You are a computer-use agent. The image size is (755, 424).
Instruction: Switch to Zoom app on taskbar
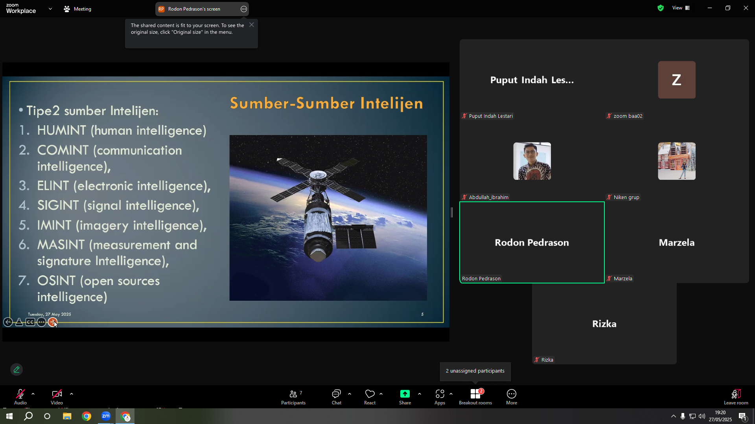coord(106,416)
